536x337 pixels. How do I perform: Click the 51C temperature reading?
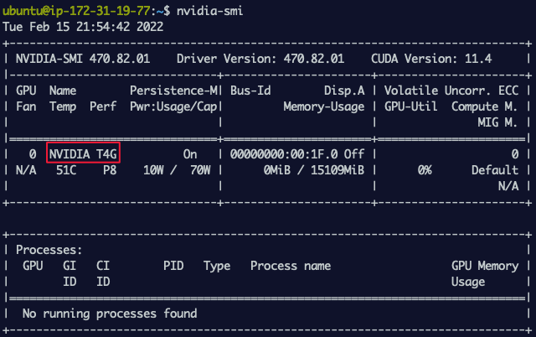66,170
